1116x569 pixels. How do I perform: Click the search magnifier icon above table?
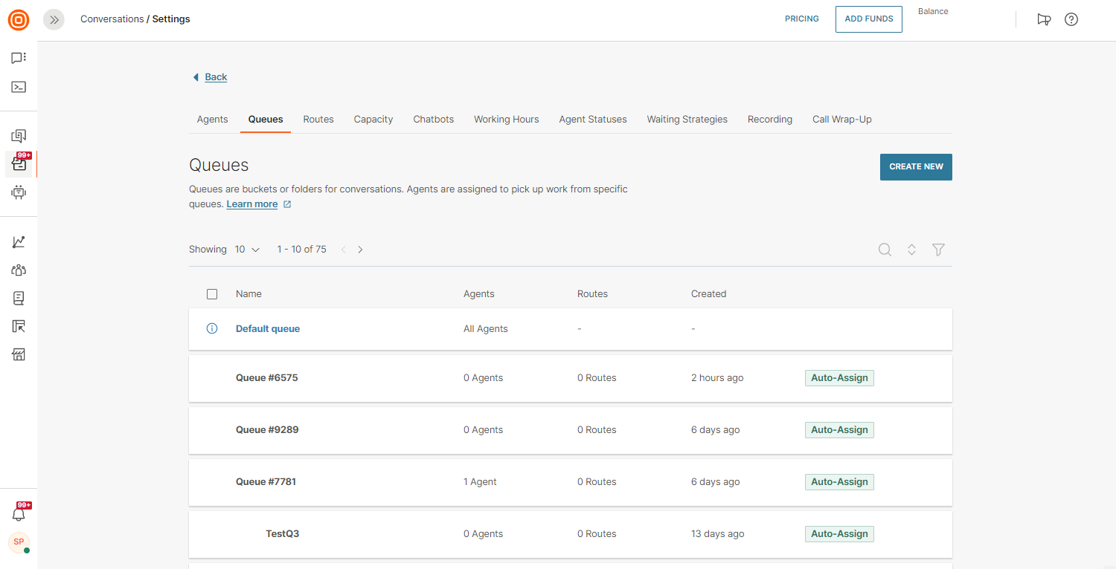[885, 250]
